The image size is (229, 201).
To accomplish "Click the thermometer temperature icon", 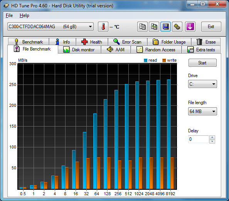I will [103, 27].
